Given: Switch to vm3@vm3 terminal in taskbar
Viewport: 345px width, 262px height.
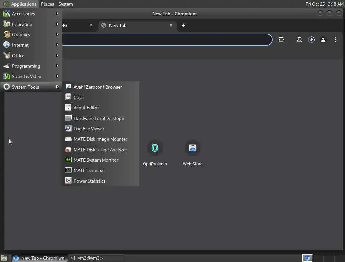Looking at the screenshot, I should tap(96, 258).
